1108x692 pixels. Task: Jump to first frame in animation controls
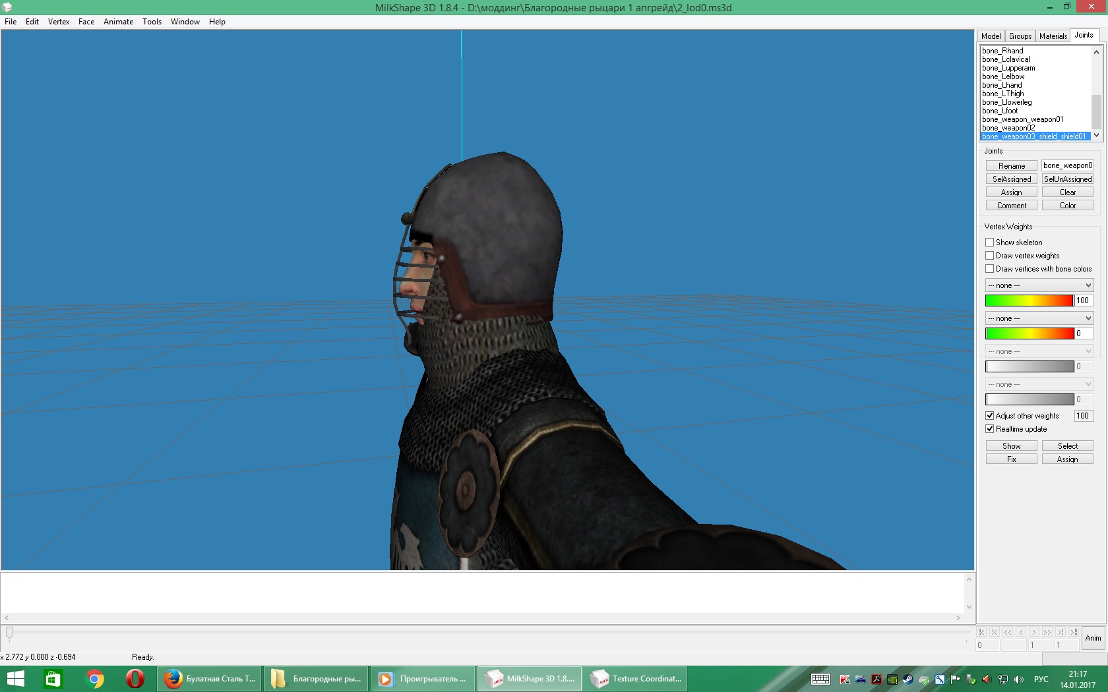point(981,632)
